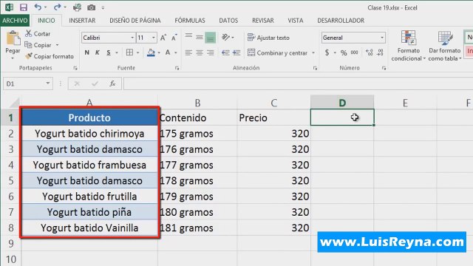473x266 pixels.
Task: Switch to DATOS tab
Action: pos(228,20)
